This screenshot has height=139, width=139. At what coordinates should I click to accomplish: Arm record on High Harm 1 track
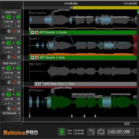tap(19, 82)
